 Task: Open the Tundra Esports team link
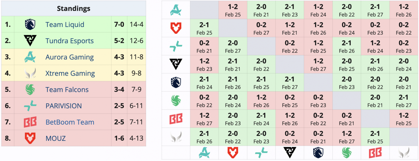(69, 41)
